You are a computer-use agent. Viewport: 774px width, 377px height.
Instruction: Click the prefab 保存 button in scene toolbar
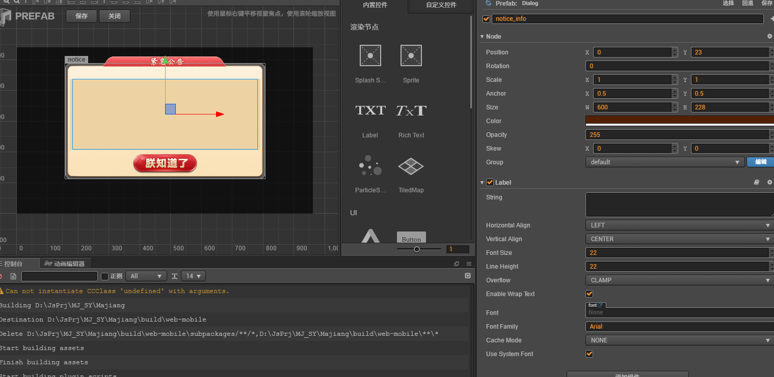point(82,16)
